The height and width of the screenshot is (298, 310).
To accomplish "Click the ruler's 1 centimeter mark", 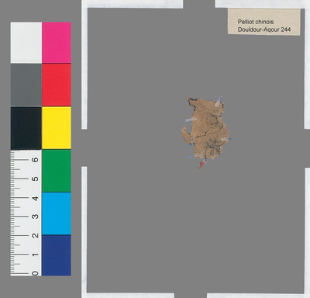I will point(35,255).
